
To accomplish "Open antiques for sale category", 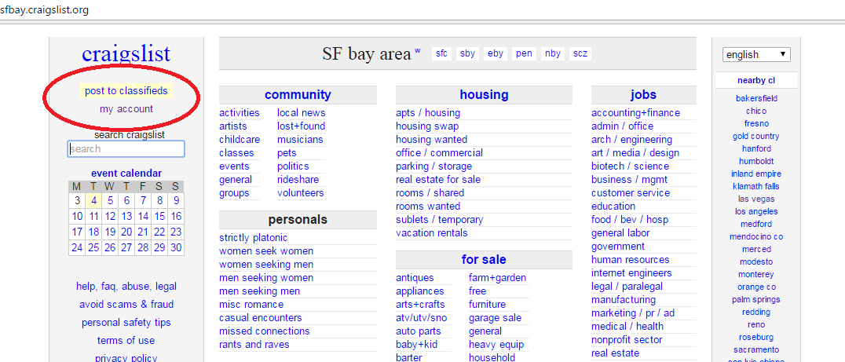I will [415, 278].
